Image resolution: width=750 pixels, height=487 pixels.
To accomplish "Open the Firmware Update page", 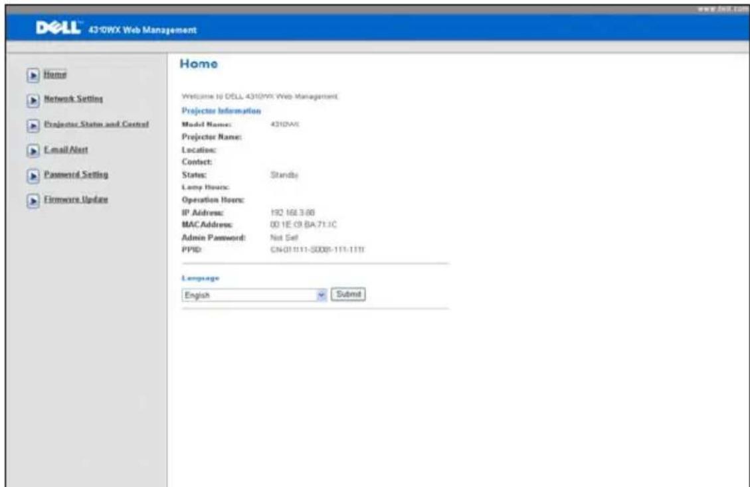I will click(76, 199).
